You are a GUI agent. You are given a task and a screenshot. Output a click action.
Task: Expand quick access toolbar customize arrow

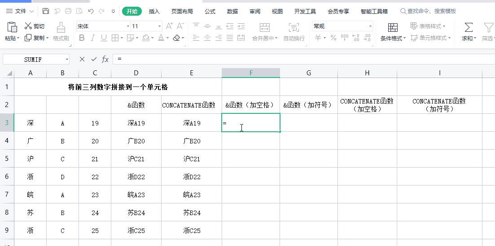(x=114, y=12)
